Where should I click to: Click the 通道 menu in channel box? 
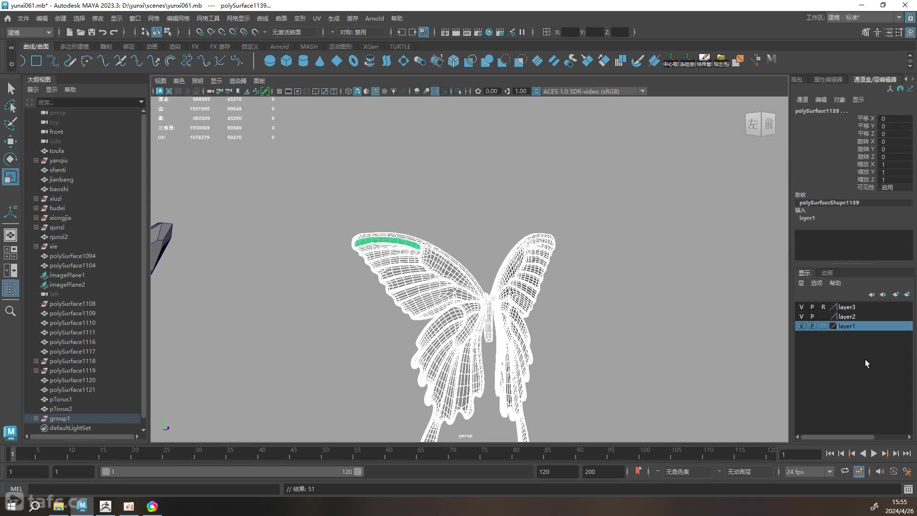point(802,99)
